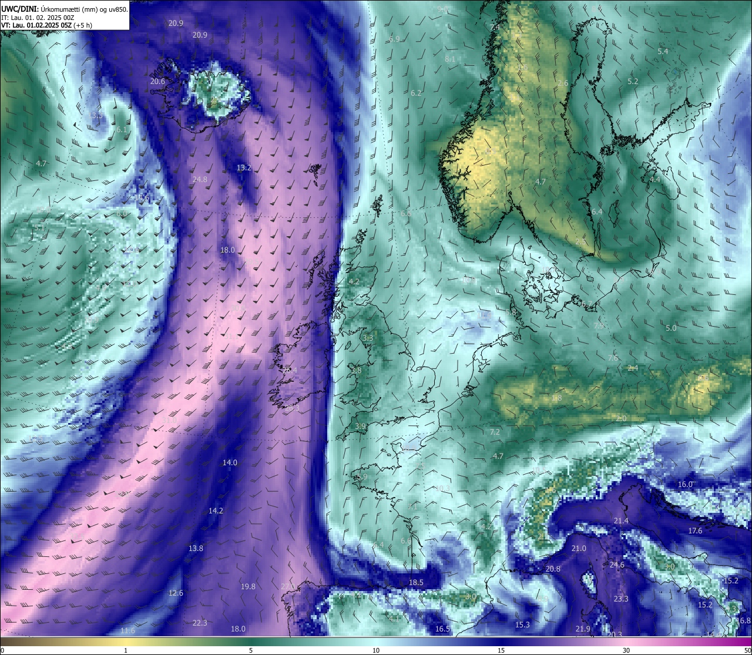Click the 4.4 value near the Baltic
The width and height of the screenshot is (752, 655).
click(x=654, y=180)
